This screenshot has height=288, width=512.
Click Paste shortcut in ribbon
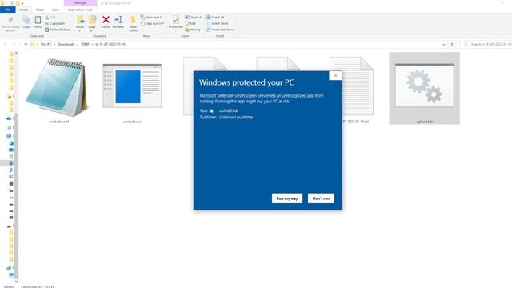[58, 30]
